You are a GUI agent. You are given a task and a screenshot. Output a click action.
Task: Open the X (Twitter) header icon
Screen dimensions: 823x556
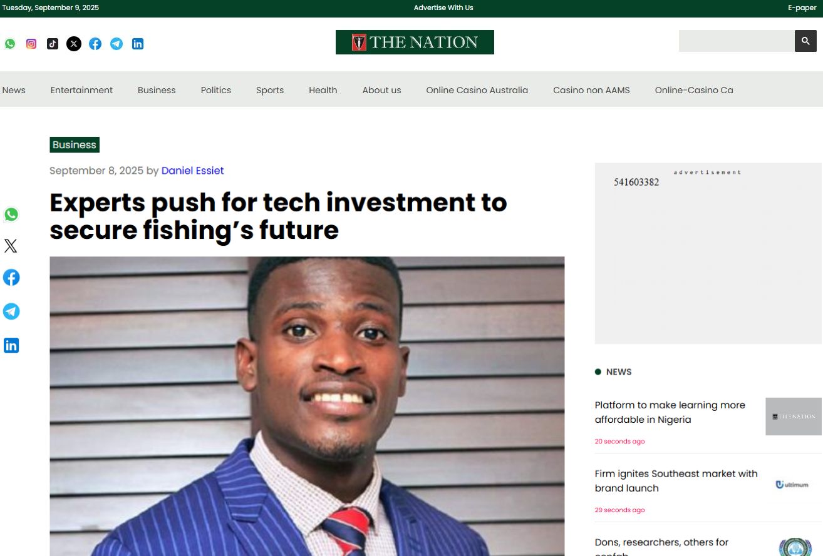coord(74,44)
